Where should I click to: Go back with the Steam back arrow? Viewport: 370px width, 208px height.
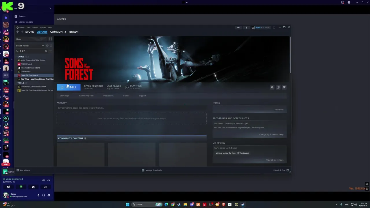(x=18, y=32)
